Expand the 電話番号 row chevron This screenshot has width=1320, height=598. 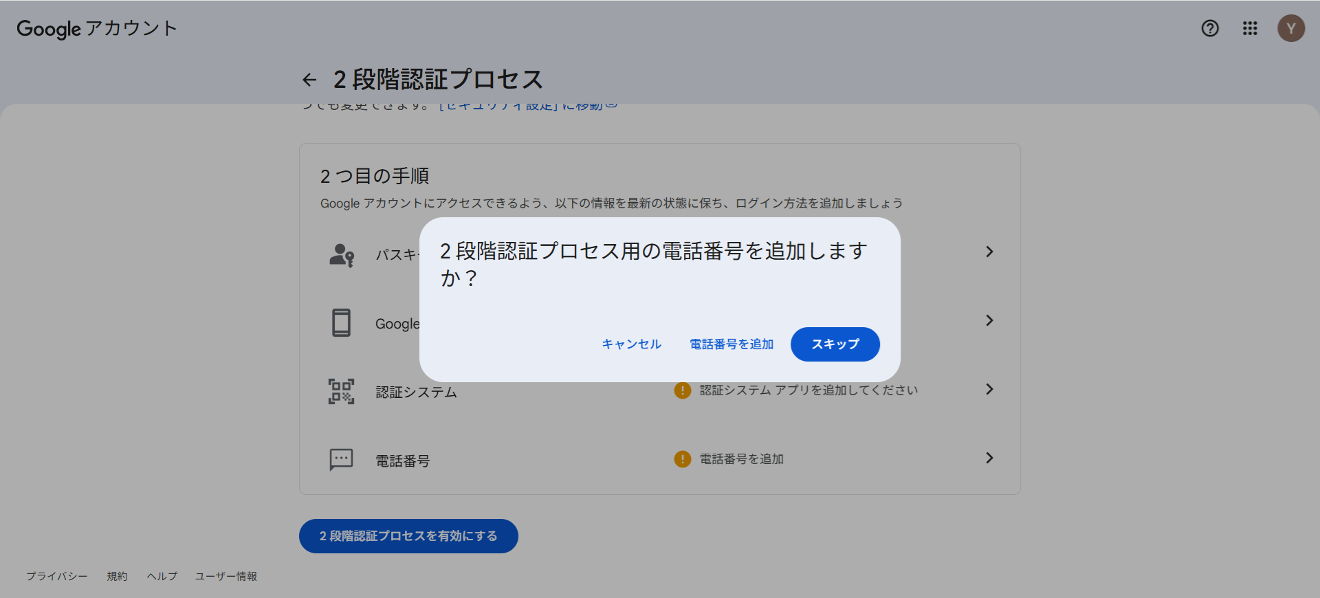(989, 458)
